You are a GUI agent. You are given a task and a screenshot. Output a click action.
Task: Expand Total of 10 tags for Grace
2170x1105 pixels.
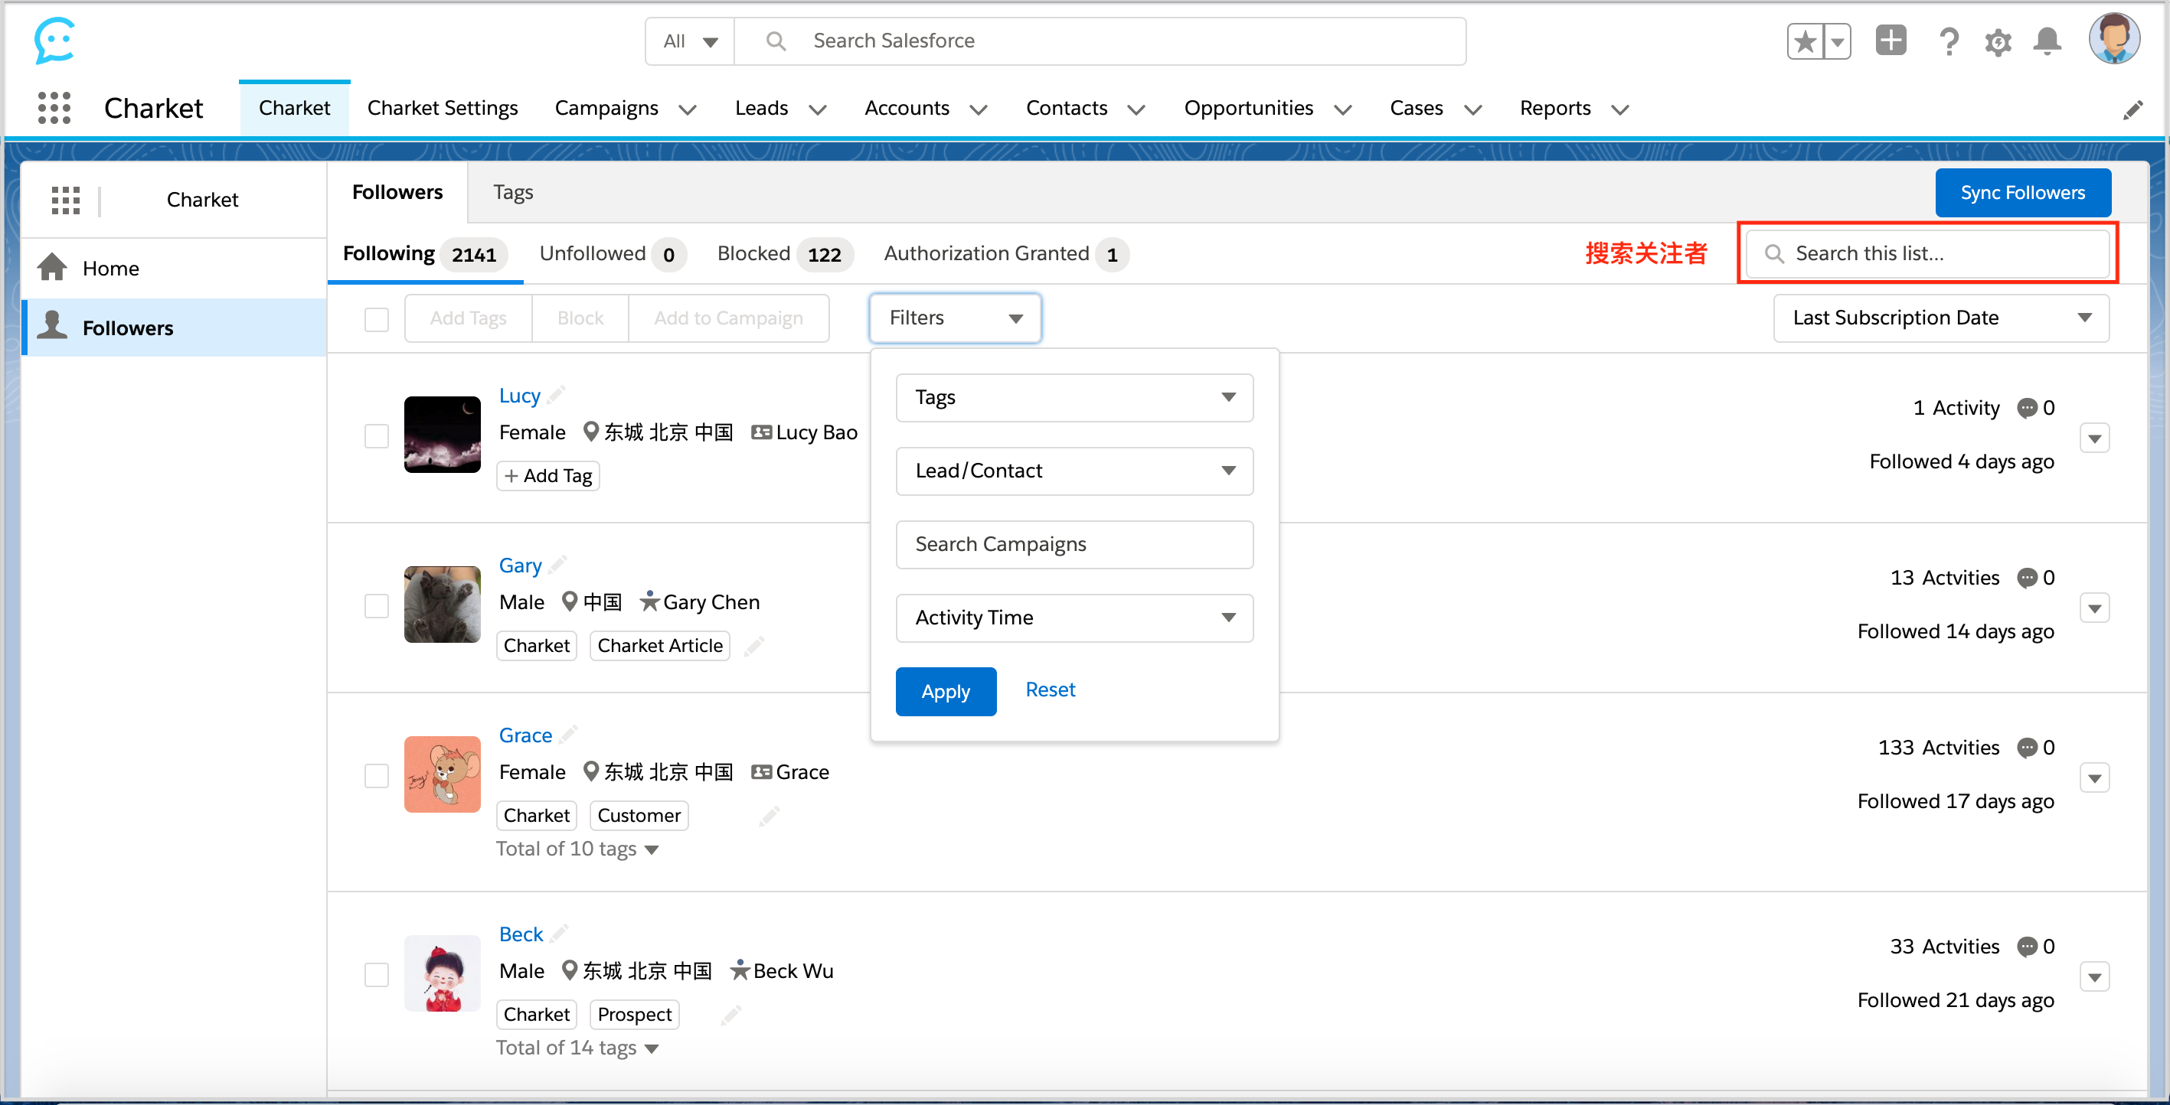[577, 849]
